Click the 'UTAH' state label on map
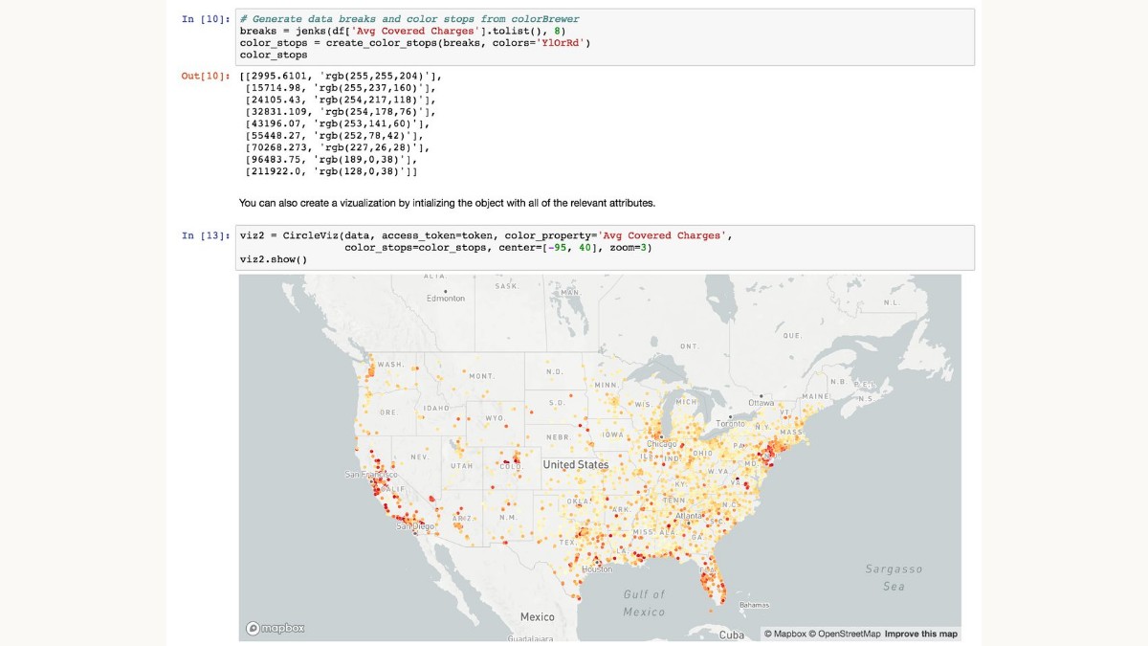Image resolution: width=1148 pixels, height=646 pixels. click(462, 465)
